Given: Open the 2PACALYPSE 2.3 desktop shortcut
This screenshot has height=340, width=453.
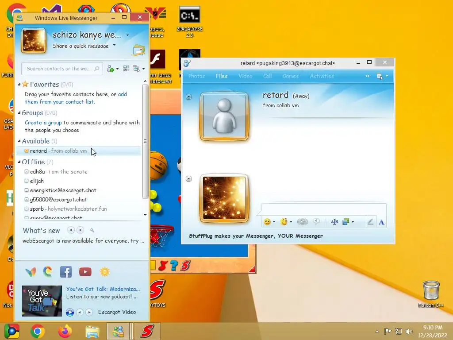Looking at the screenshot, I should pos(189,22).
